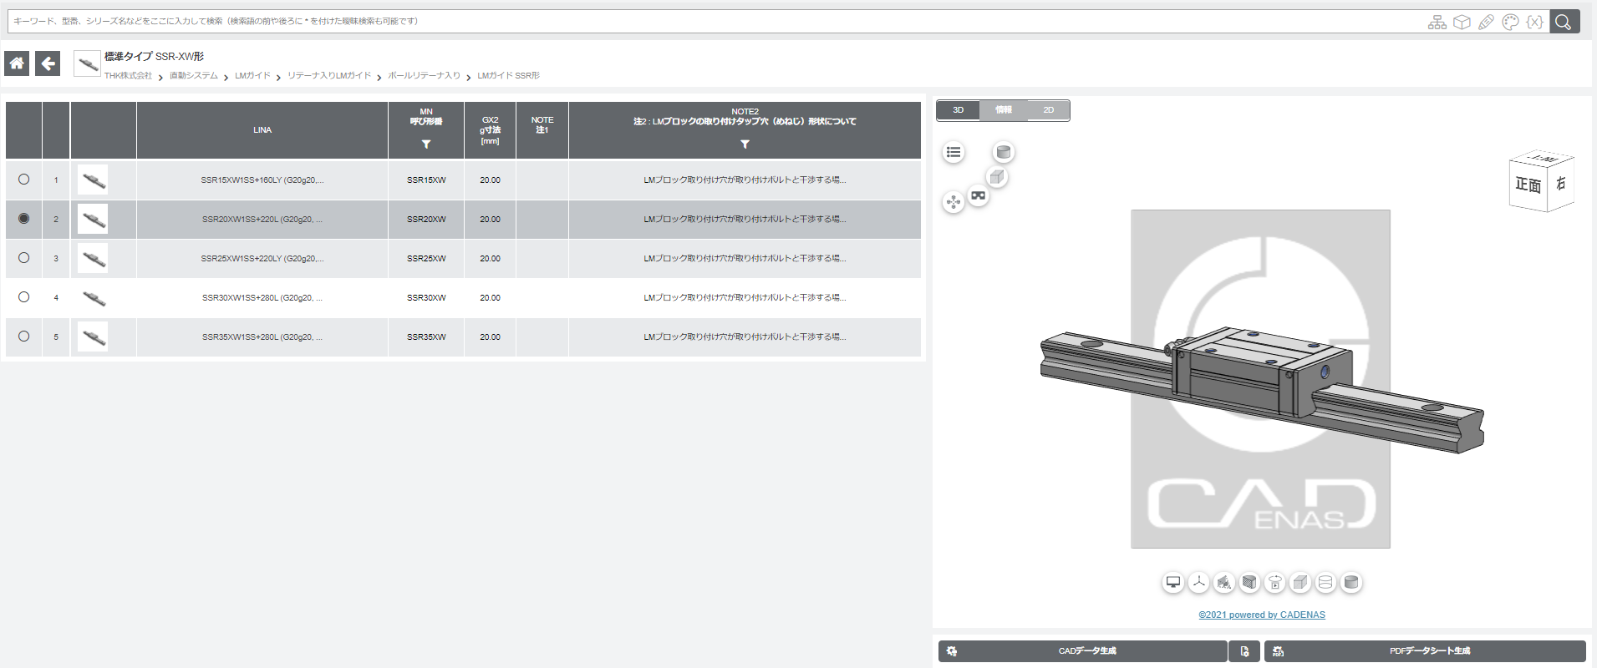Click THK株式会社 in the breadcrumb

click(128, 76)
